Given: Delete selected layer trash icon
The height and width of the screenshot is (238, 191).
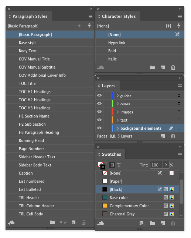Looking at the screenshot, I should [173, 136].
